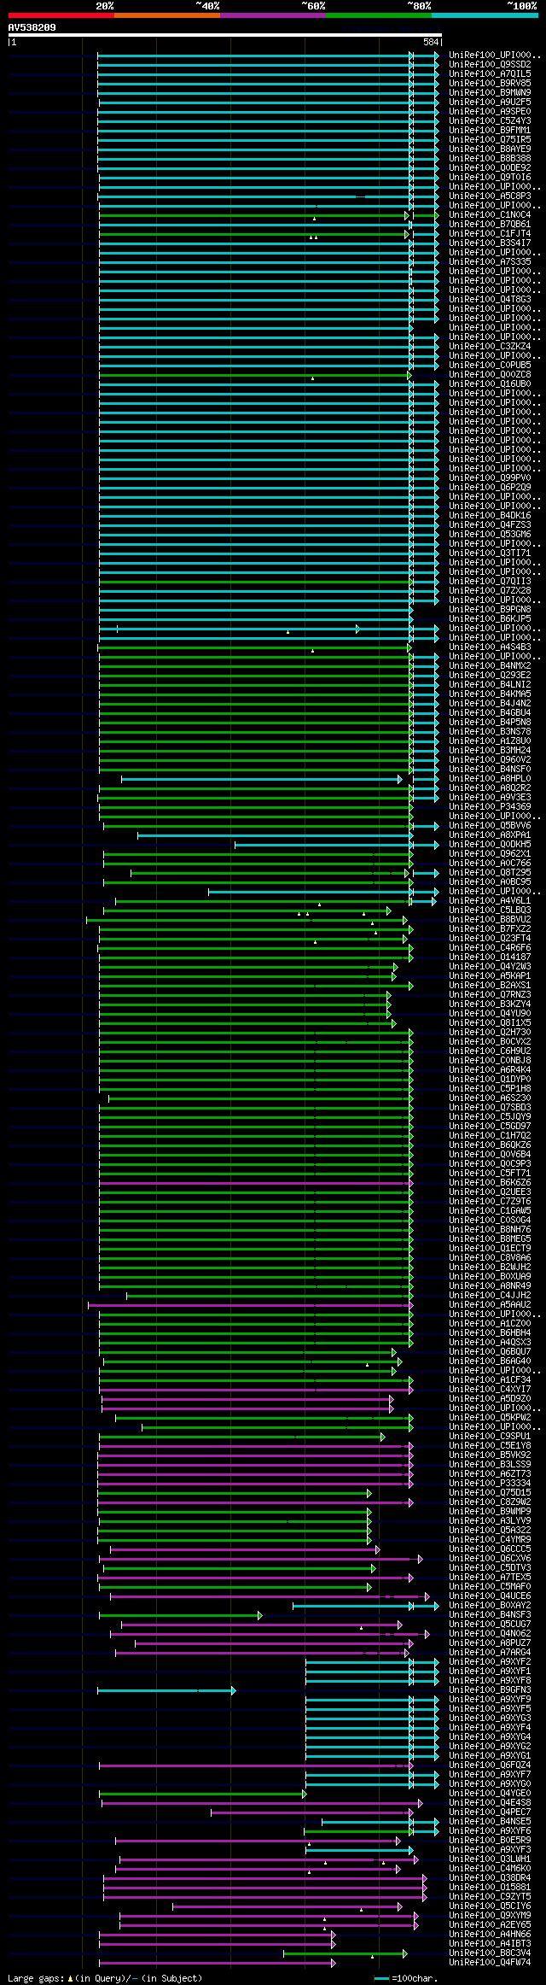Select hit label UniRef100_A4V6L1
The height and width of the screenshot is (1985, 546).
(490, 900)
